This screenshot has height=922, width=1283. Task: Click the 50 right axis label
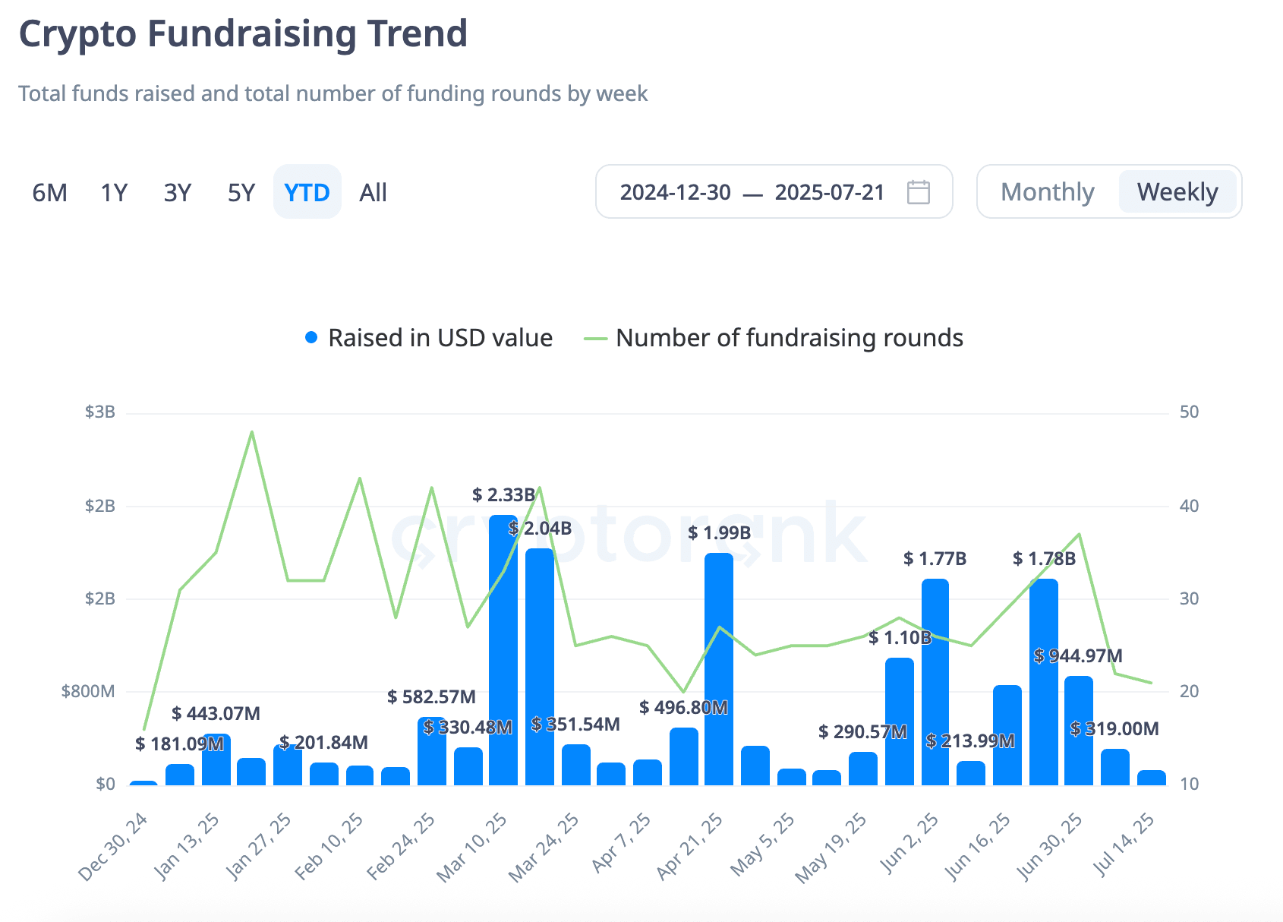pos(1190,412)
